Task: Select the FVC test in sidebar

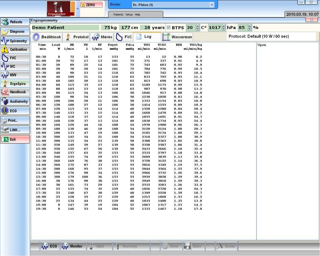Action: (15, 58)
